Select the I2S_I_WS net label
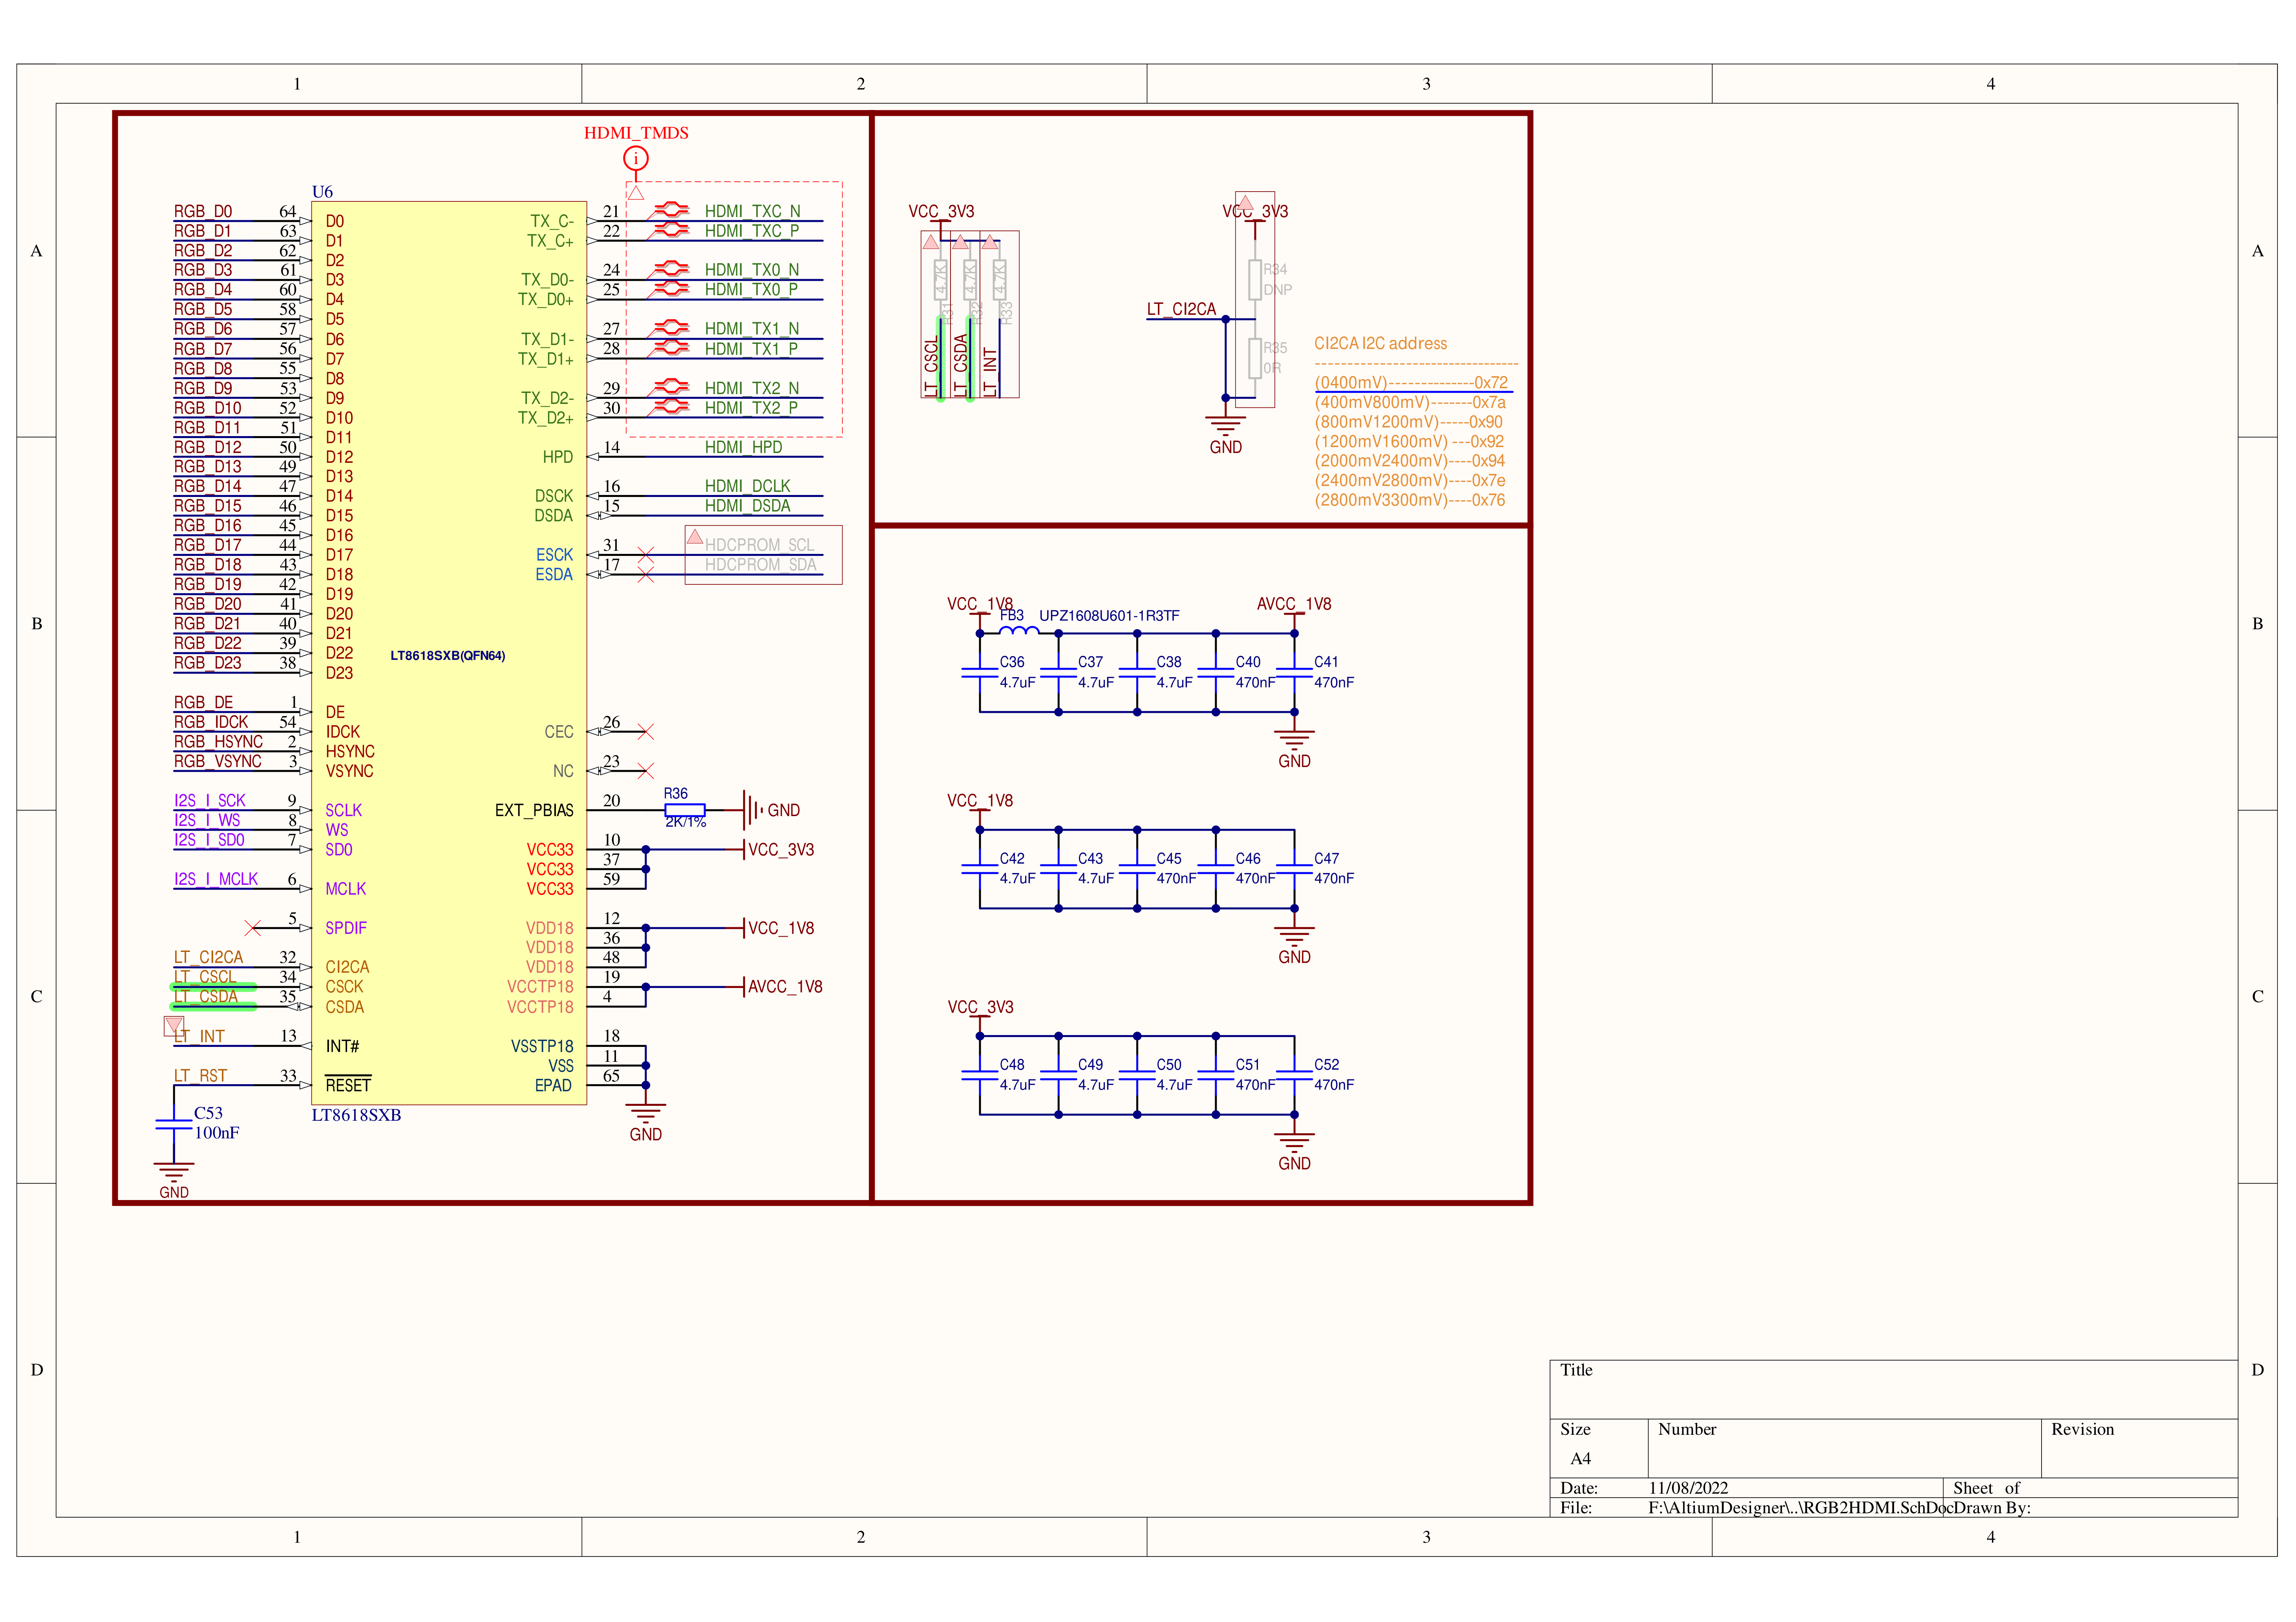2296x1622 pixels. coord(207,820)
